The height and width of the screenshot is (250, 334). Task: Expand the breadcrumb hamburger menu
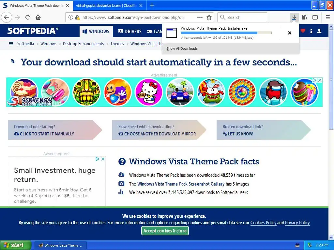11,44
